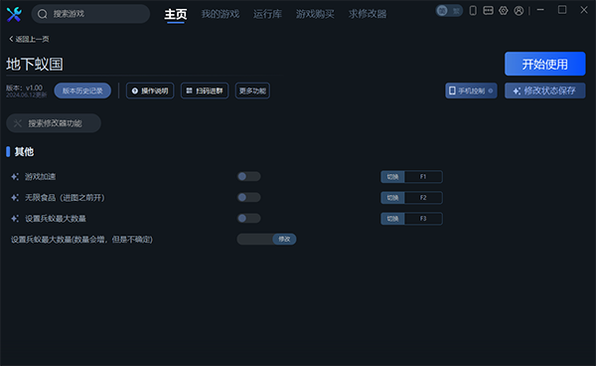Screen dimensions: 596x366
Task: Turn on 设置兵蚁最大数量 switch
Action: tap(248, 219)
